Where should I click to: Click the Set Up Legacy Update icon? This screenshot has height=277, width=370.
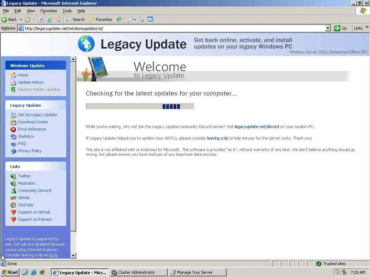pyautogui.click(x=13, y=115)
